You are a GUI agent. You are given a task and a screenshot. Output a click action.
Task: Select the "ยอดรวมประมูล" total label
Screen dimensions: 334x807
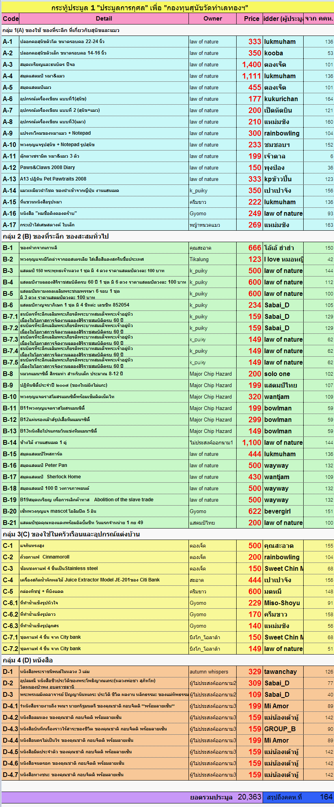[211, 798]
